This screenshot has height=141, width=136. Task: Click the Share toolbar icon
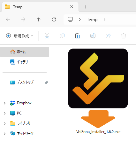108,36
